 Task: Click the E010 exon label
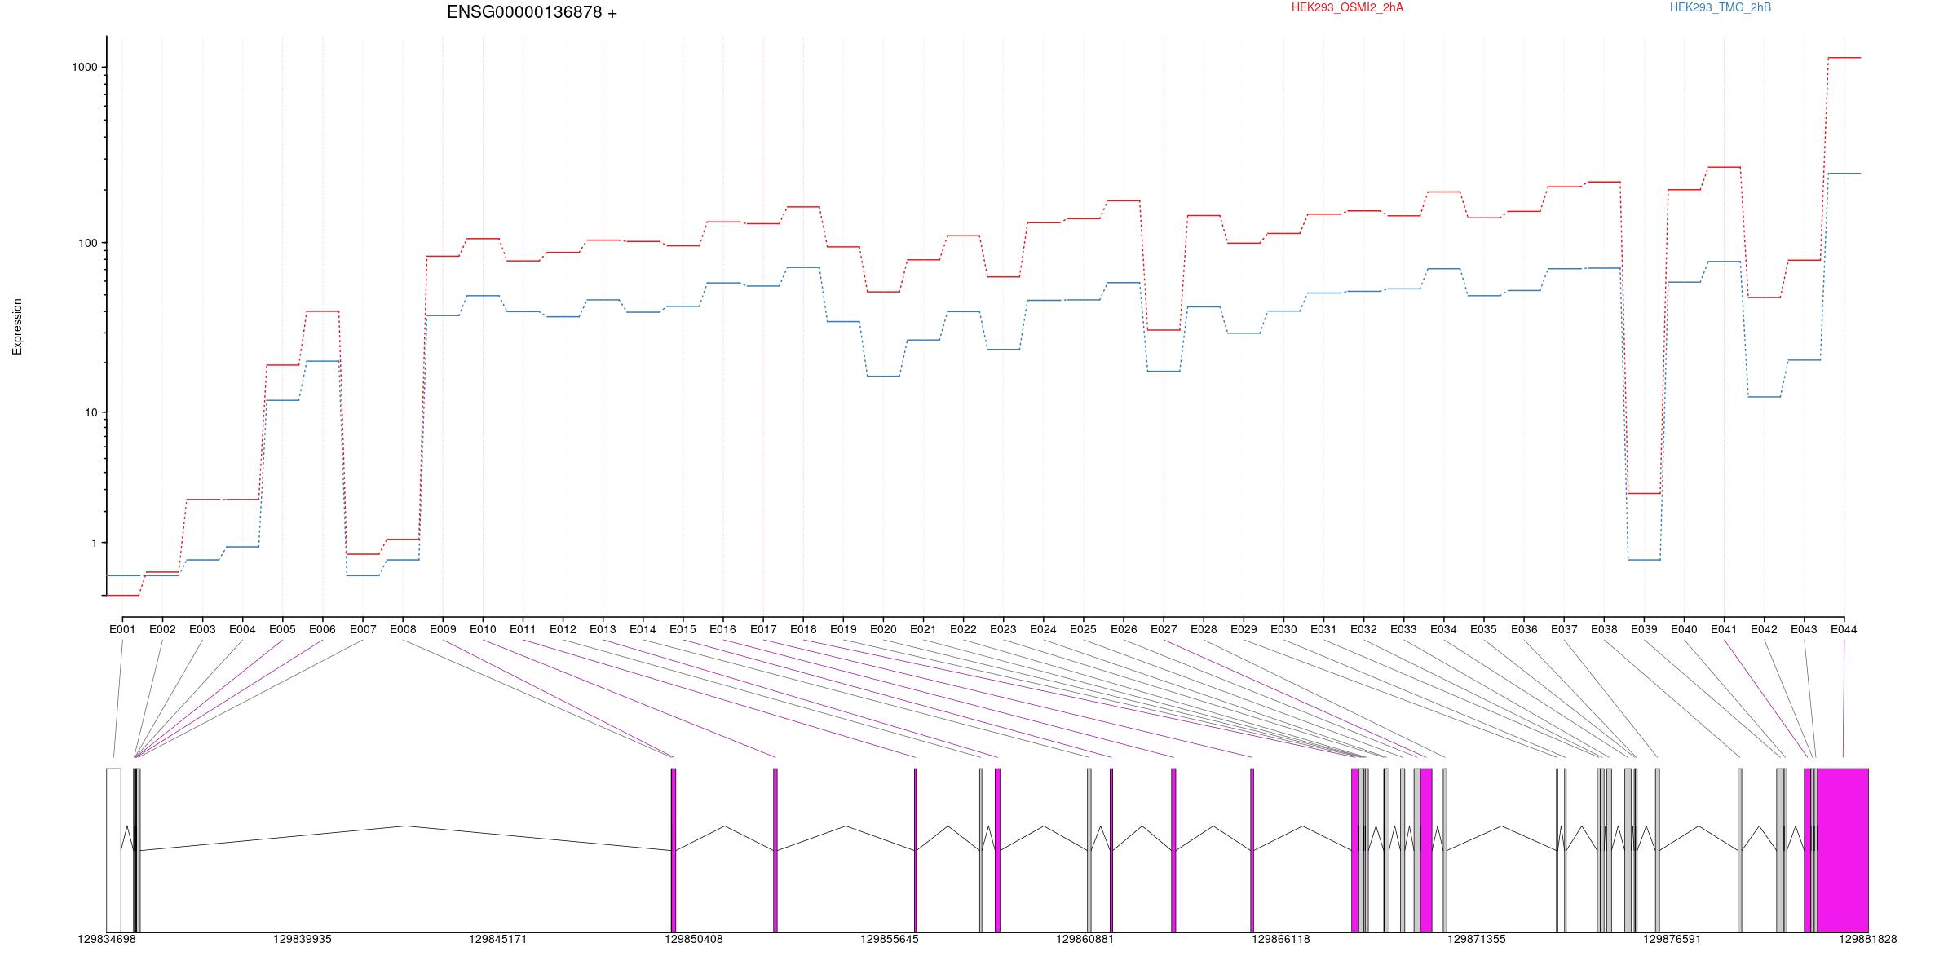click(x=483, y=629)
